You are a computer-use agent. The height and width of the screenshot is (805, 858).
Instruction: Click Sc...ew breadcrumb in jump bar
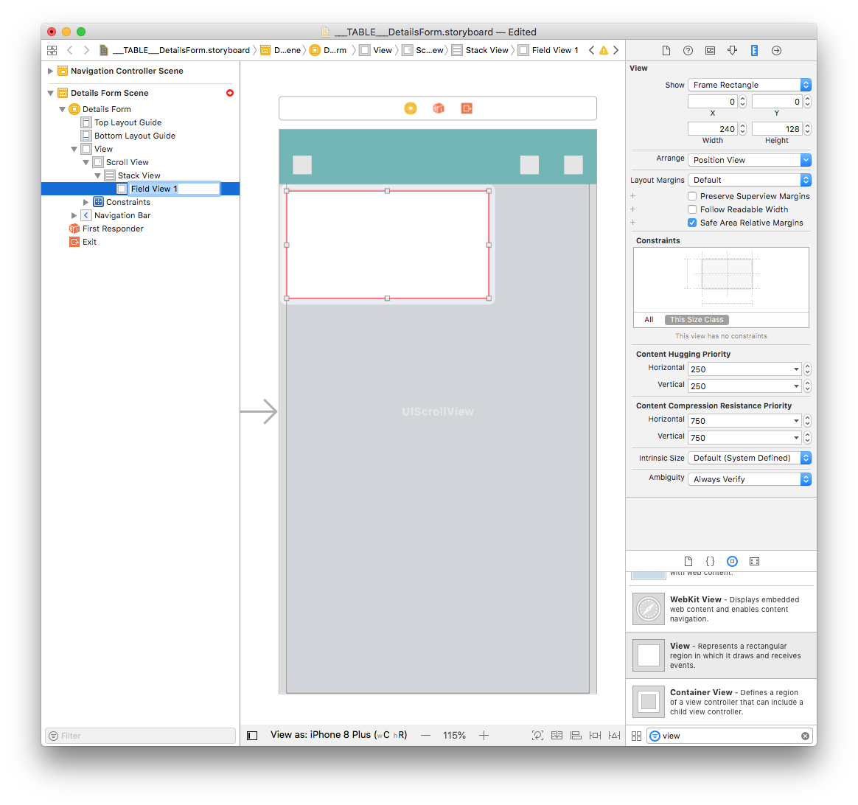coord(423,50)
